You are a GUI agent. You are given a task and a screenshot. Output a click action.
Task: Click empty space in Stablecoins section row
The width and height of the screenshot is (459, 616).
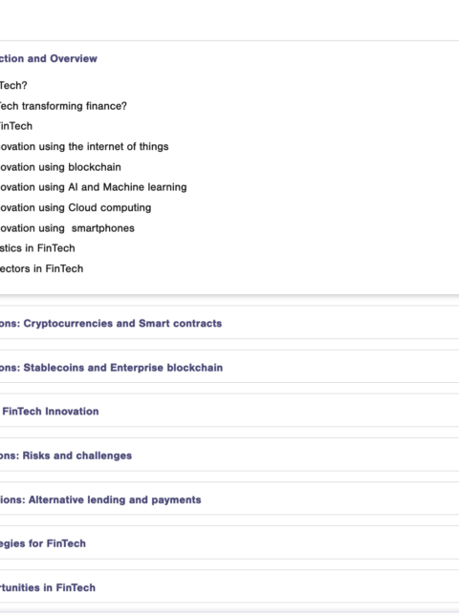point(339,368)
